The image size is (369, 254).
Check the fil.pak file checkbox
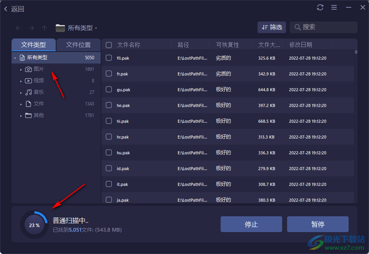108,58
